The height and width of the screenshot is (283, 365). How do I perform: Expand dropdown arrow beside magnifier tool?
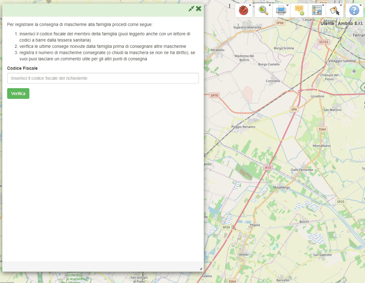coord(270,5)
